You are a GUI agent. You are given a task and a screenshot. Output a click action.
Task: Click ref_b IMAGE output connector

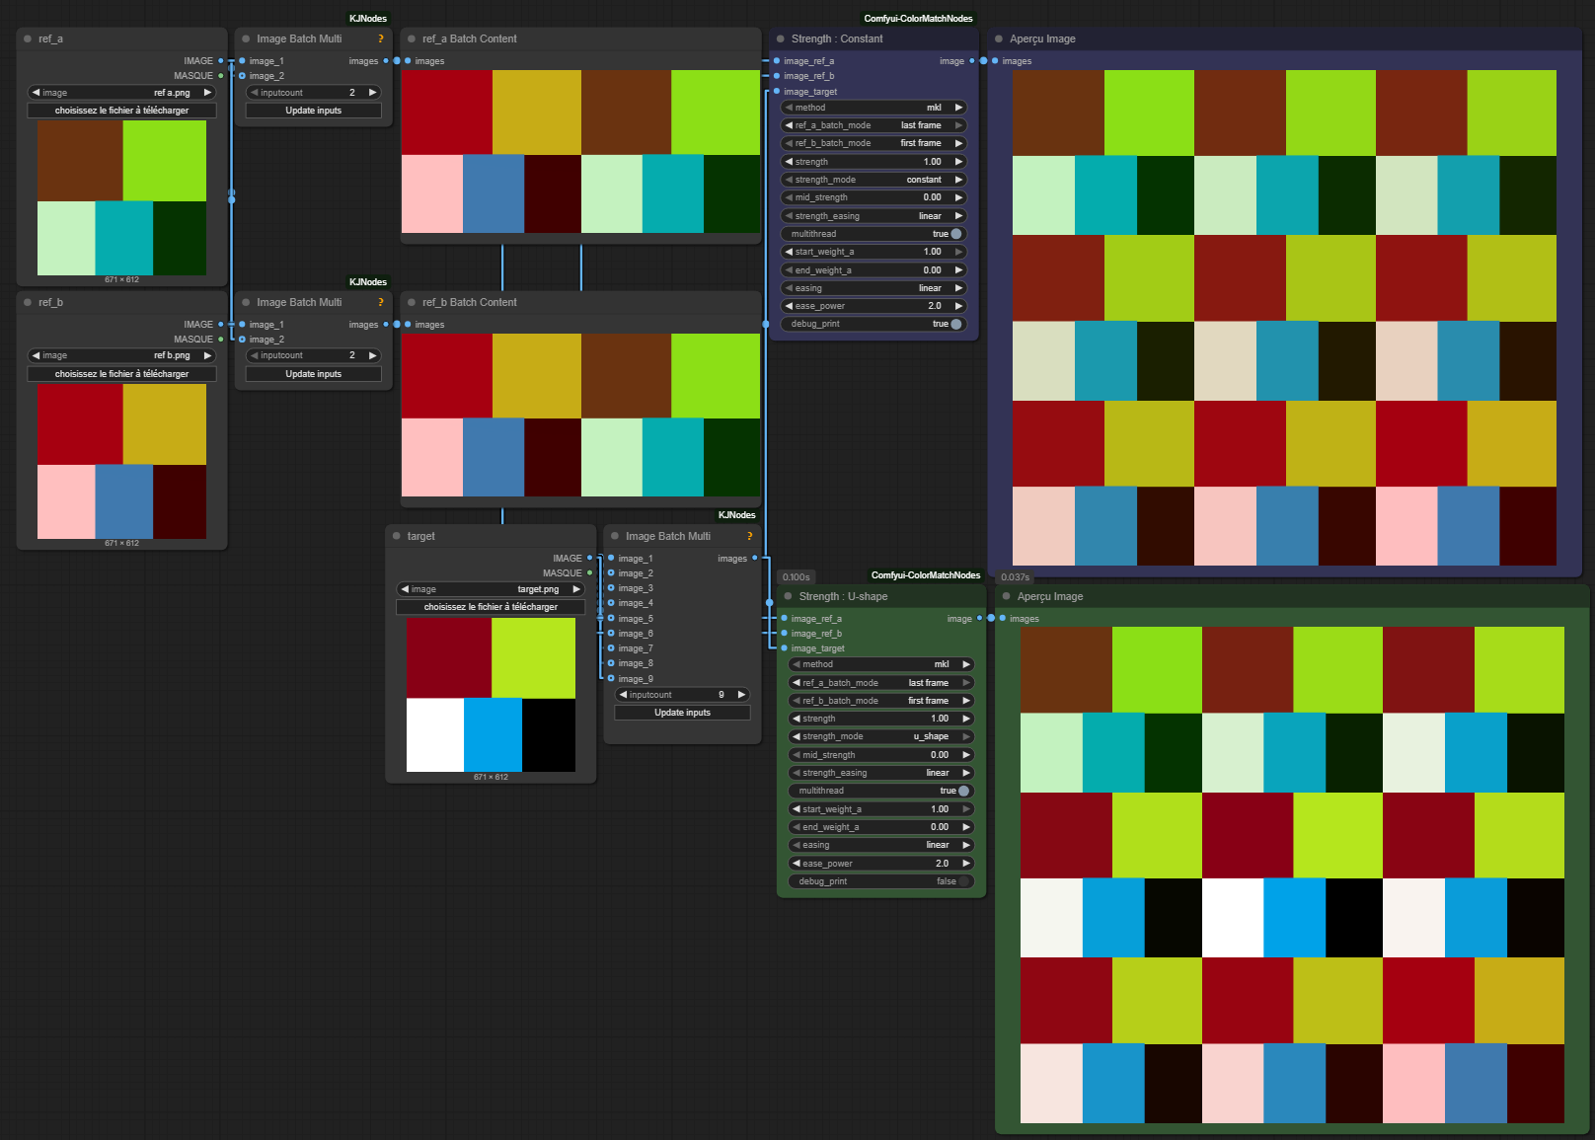(x=220, y=325)
